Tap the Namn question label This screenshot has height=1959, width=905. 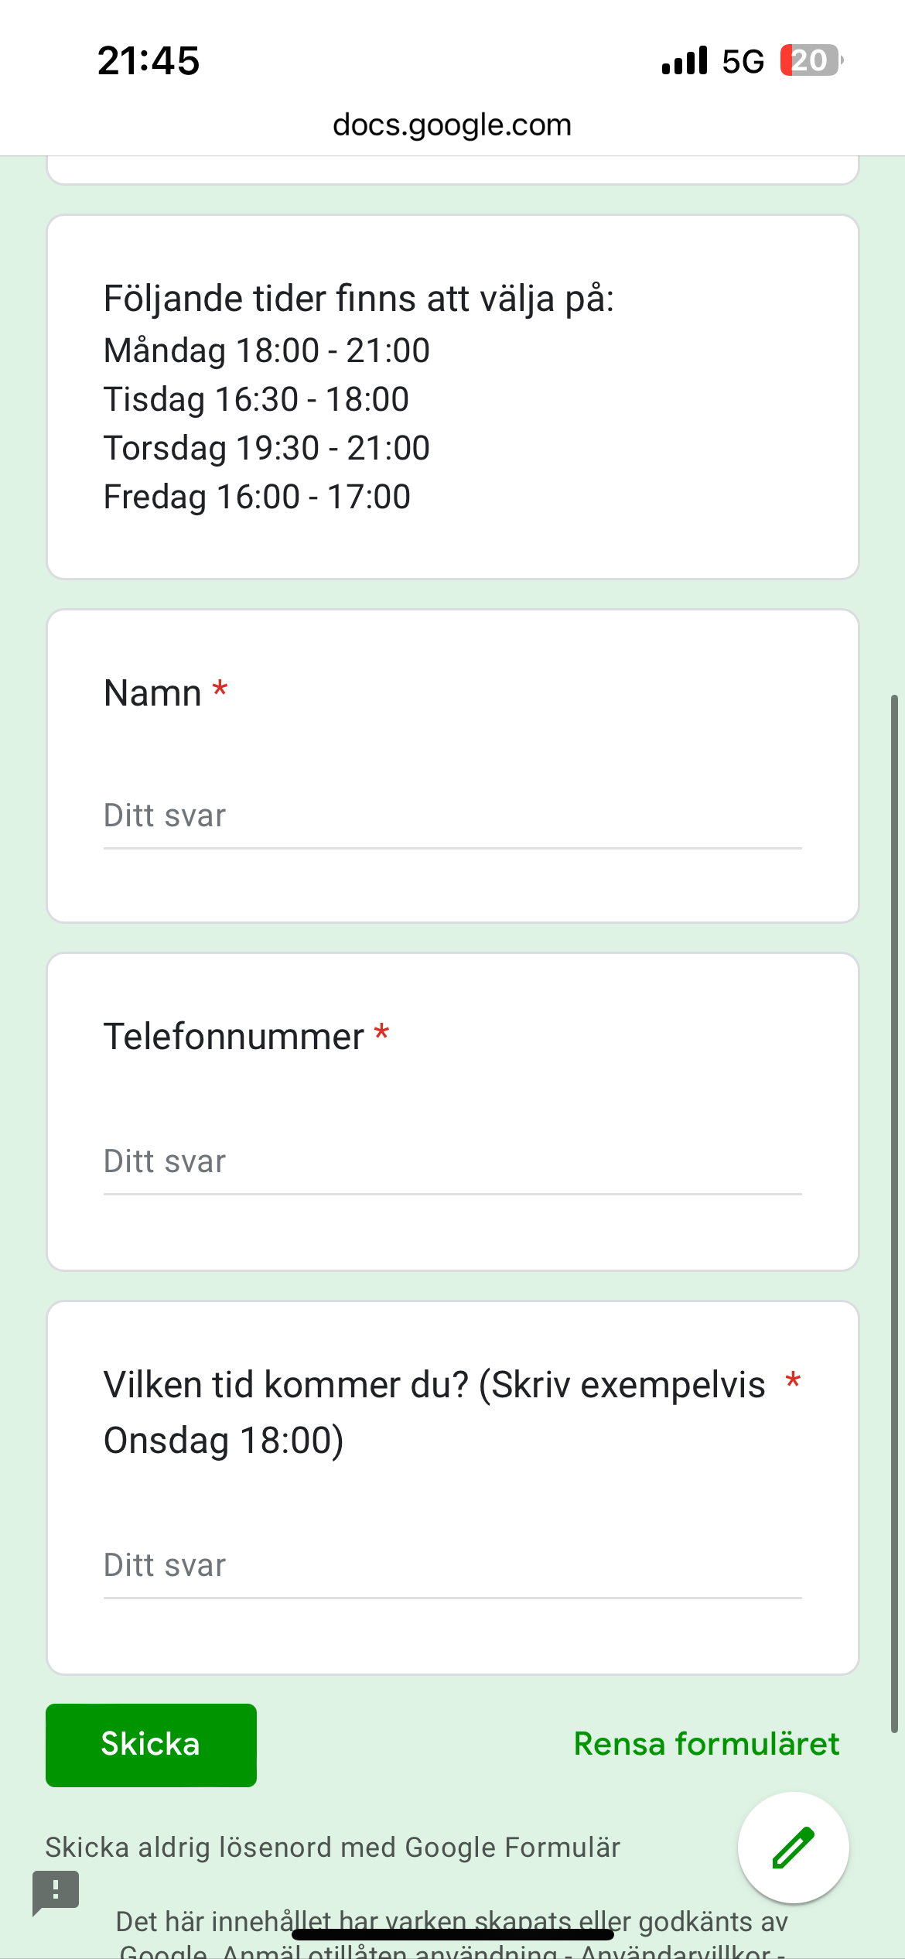pyautogui.click(x=153, y=693)
